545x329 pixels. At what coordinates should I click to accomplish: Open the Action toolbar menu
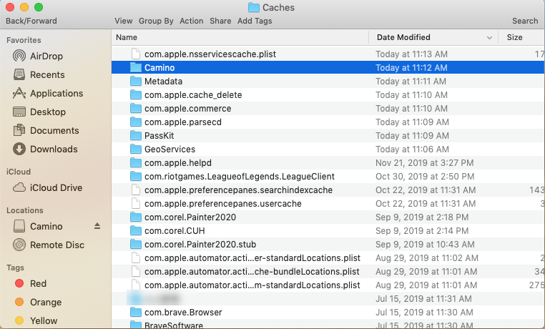click(x=192, y=21)
